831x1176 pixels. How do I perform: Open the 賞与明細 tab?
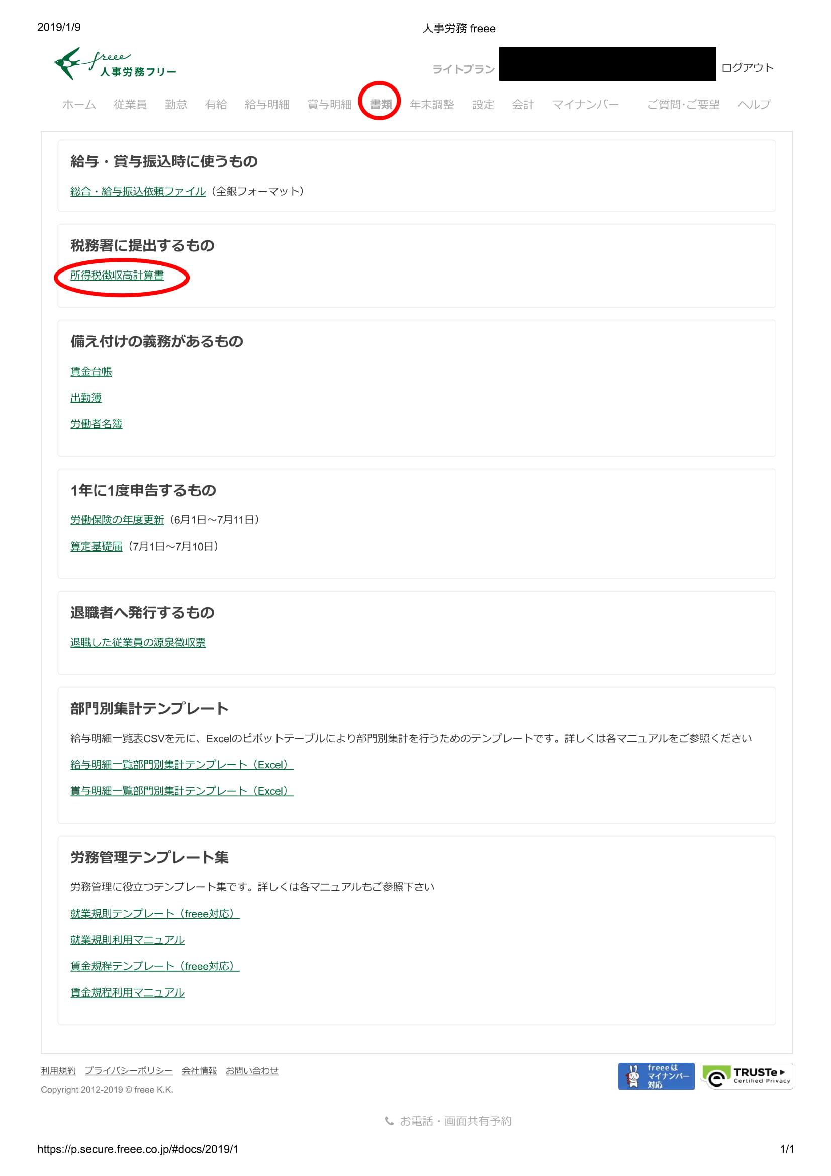pyautogui.click(x=329, y=105)
